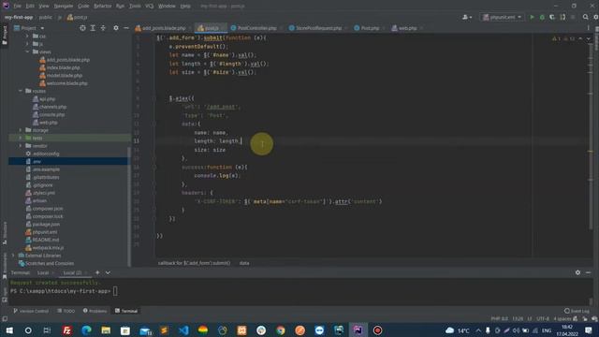Viewport: 599px width, 337px height.
Task: Click the Terminal tool window button
Action: point(126,311)
